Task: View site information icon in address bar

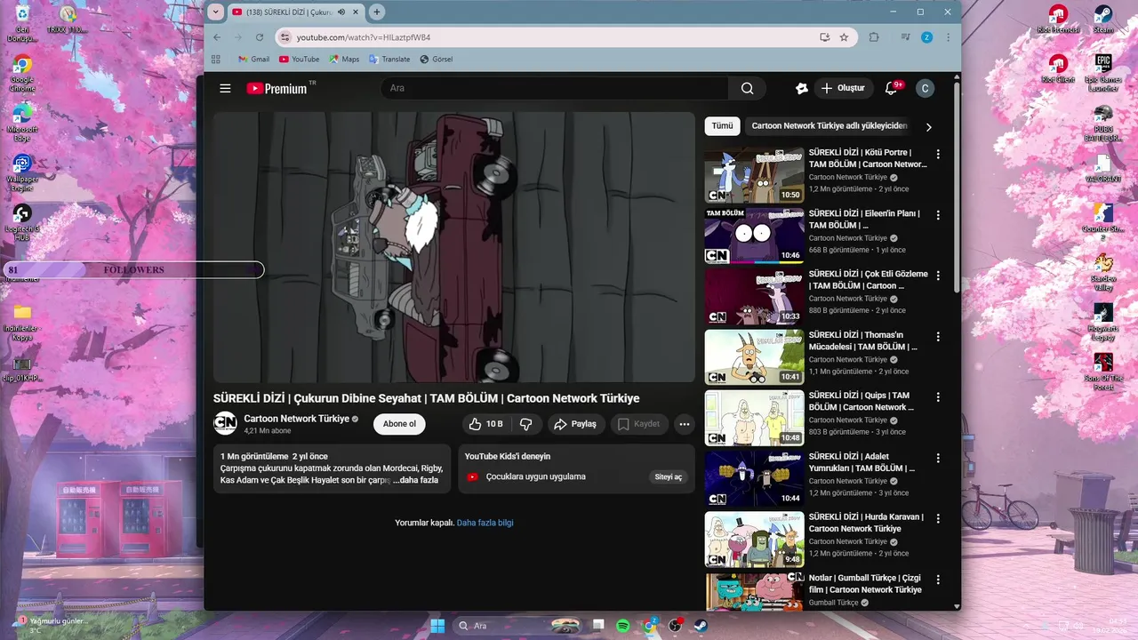Action: [x=285, y=37]
